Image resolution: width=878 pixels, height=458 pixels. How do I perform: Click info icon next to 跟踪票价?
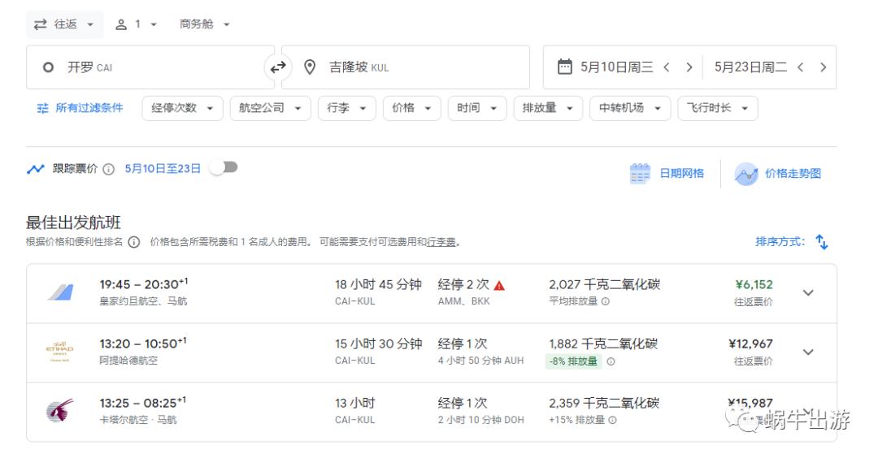pos(109,169)
